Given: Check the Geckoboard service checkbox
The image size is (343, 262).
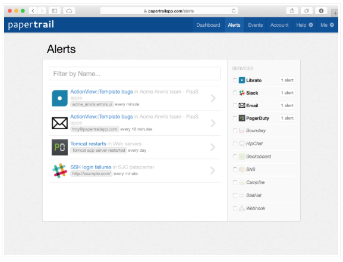Looking at the screenshot, I should (x=235, y=157).
